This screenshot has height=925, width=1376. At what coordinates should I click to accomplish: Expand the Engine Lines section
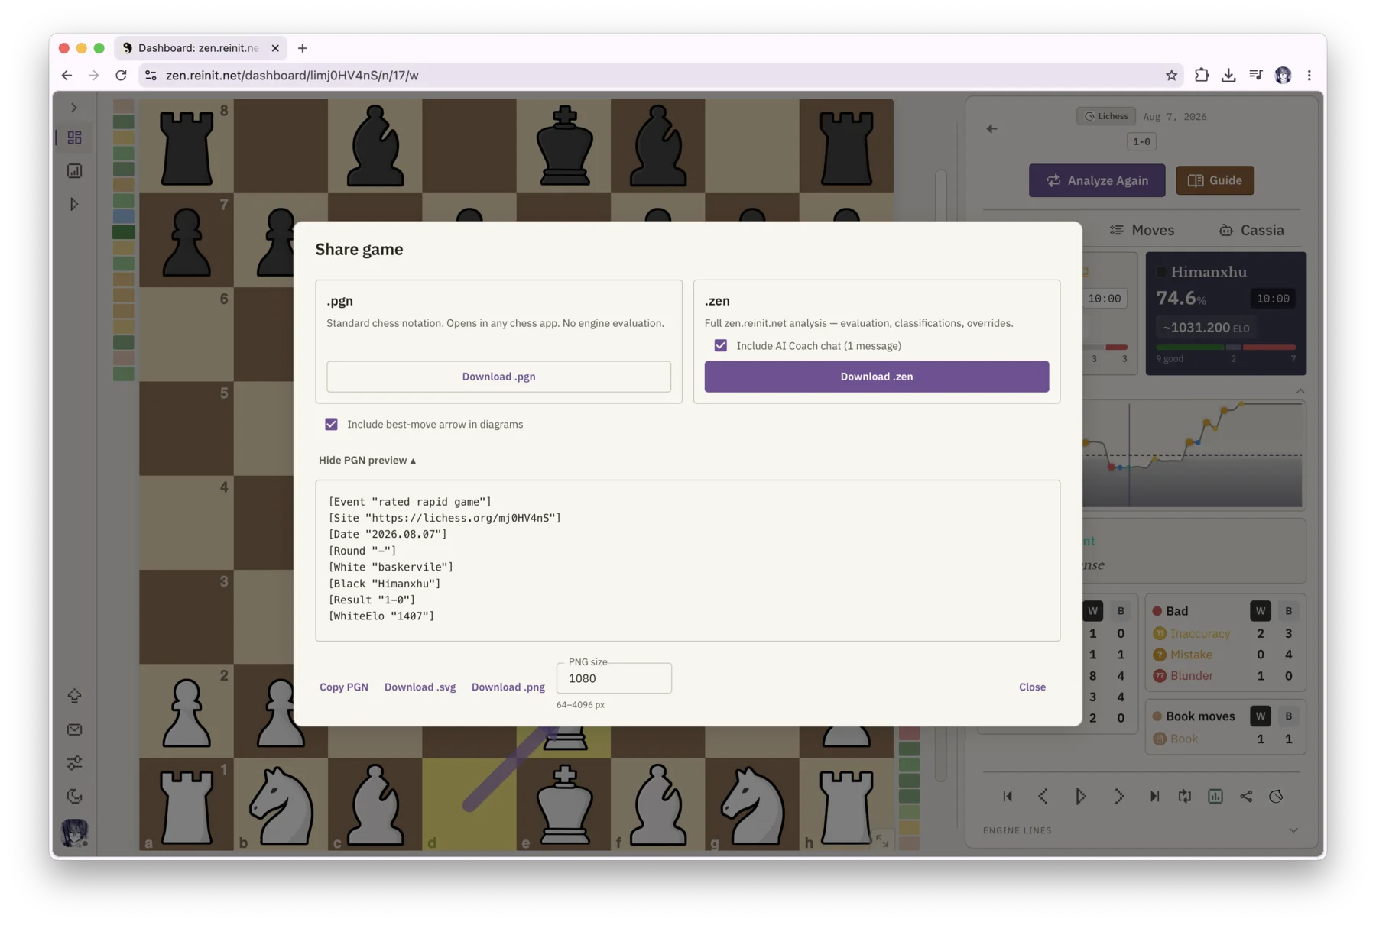pos(1293,830)
